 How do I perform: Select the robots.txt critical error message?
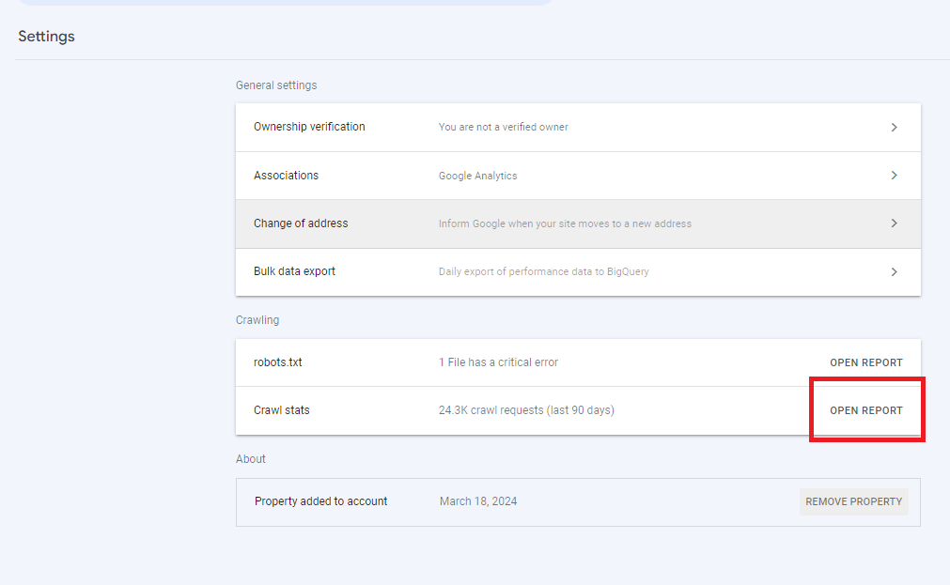(497, 362)
